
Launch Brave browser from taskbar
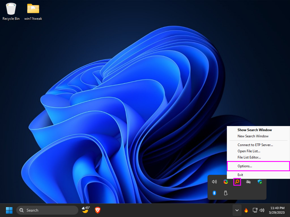click(x=98, y=210)
